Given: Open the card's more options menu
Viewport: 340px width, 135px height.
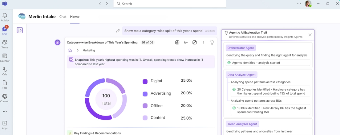Looking at the screenshot, I should point(203,43).
